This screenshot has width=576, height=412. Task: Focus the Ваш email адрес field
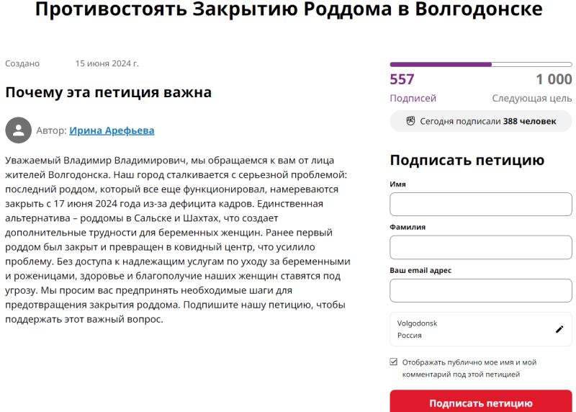pyautogui.click(x=480, y=290)
